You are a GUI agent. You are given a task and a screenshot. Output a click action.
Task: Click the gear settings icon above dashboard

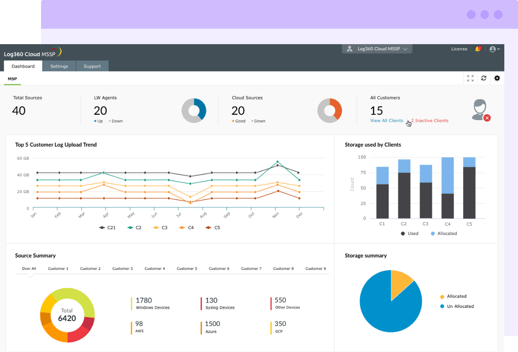point(497,78)
